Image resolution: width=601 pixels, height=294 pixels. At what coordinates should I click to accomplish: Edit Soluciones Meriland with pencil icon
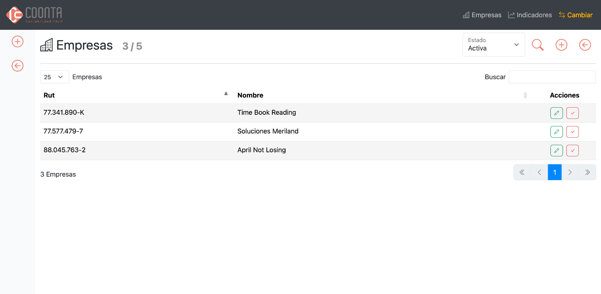pos(556,132)
